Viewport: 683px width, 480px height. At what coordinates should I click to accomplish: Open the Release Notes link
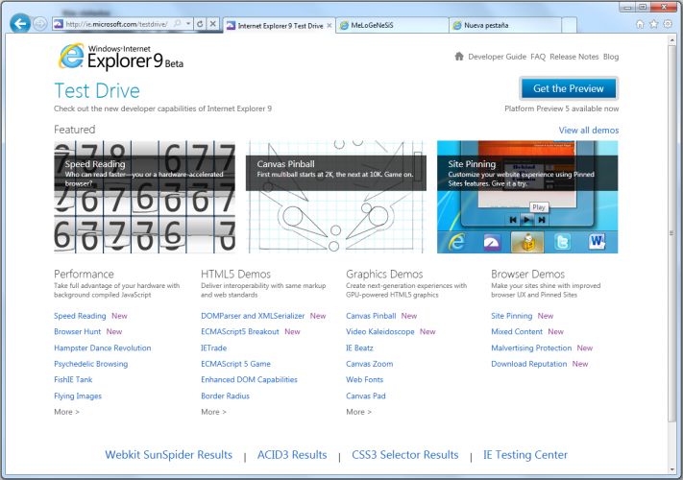click(574, 57)
